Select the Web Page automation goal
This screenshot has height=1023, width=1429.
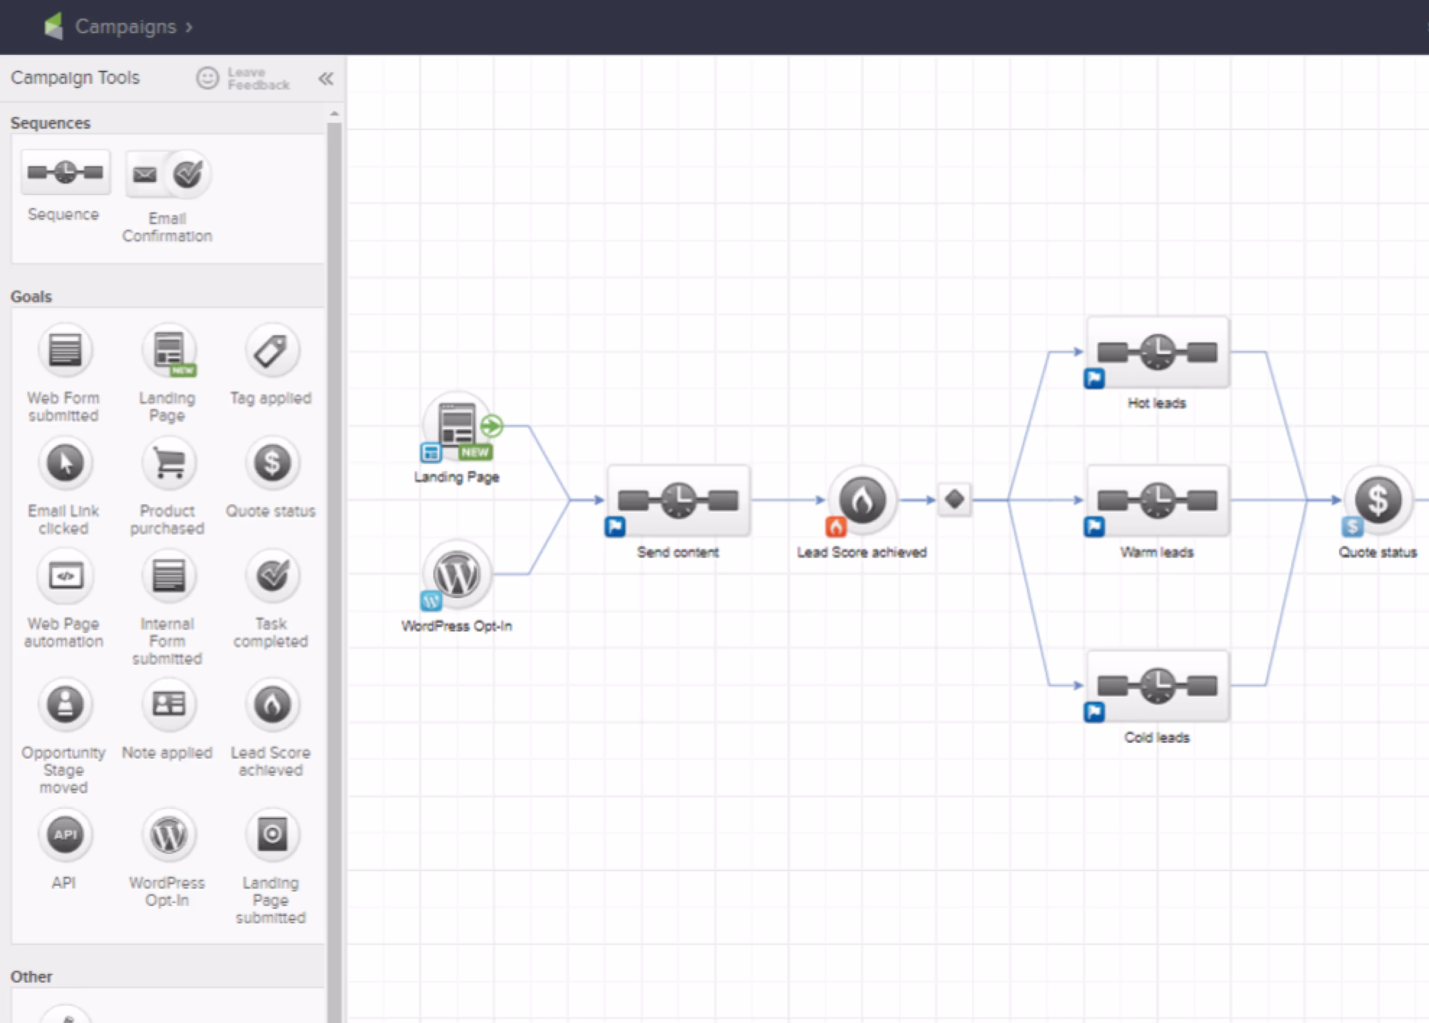[x=65, y=576]
